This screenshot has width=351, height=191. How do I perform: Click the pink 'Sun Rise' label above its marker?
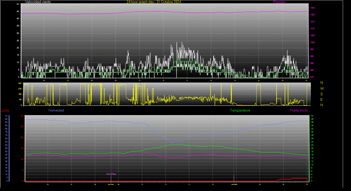(x=111, y=174)
